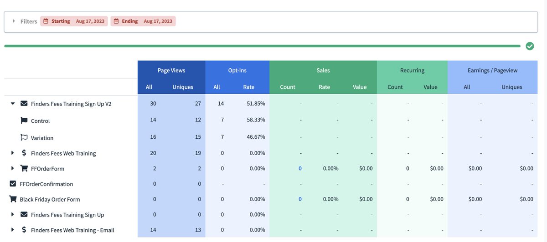Image resolution: width=547 pixels, height=242 pixels.
Task: Click the Earnings / Pageview group header
Action: (492, 71)
